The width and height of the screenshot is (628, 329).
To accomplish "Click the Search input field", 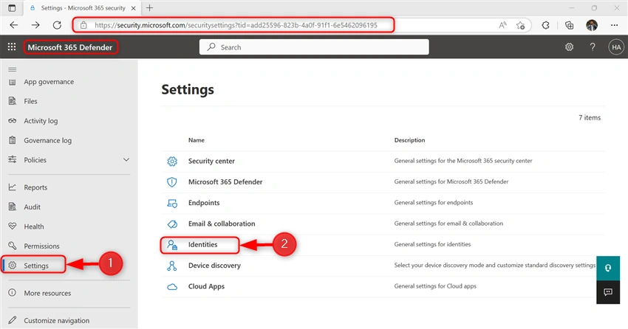I will (314, 47).
